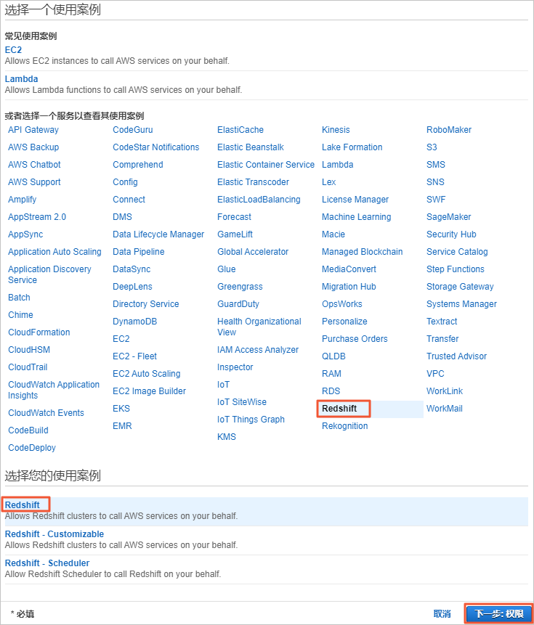Choose the IoT SiteWise service
This screenshot has height=625, width=534.
[242, 402]
